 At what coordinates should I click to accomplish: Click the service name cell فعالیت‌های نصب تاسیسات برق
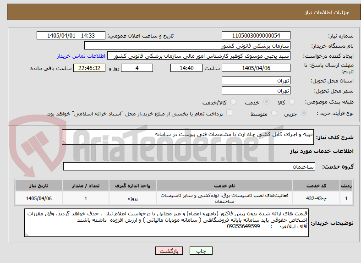pos(224,198)
